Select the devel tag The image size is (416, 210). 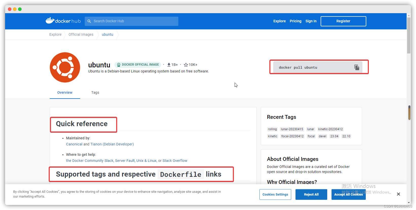323,136
